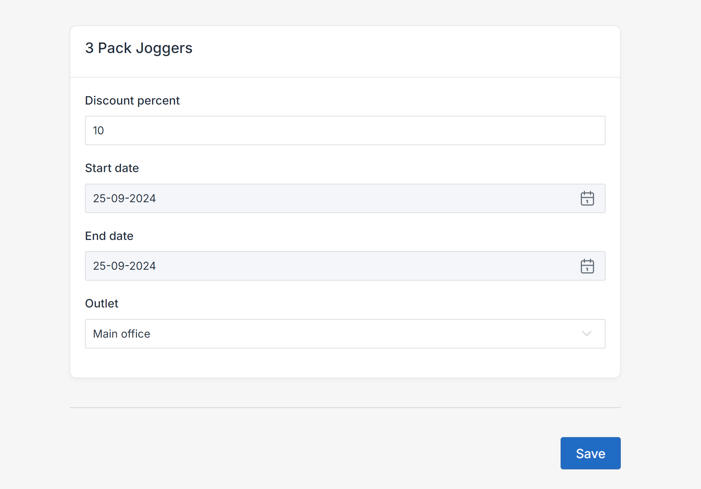The height and width of the screenshot is (489, 701).
Task: Open the Main office outlet selector
Action: coord(327,334)
